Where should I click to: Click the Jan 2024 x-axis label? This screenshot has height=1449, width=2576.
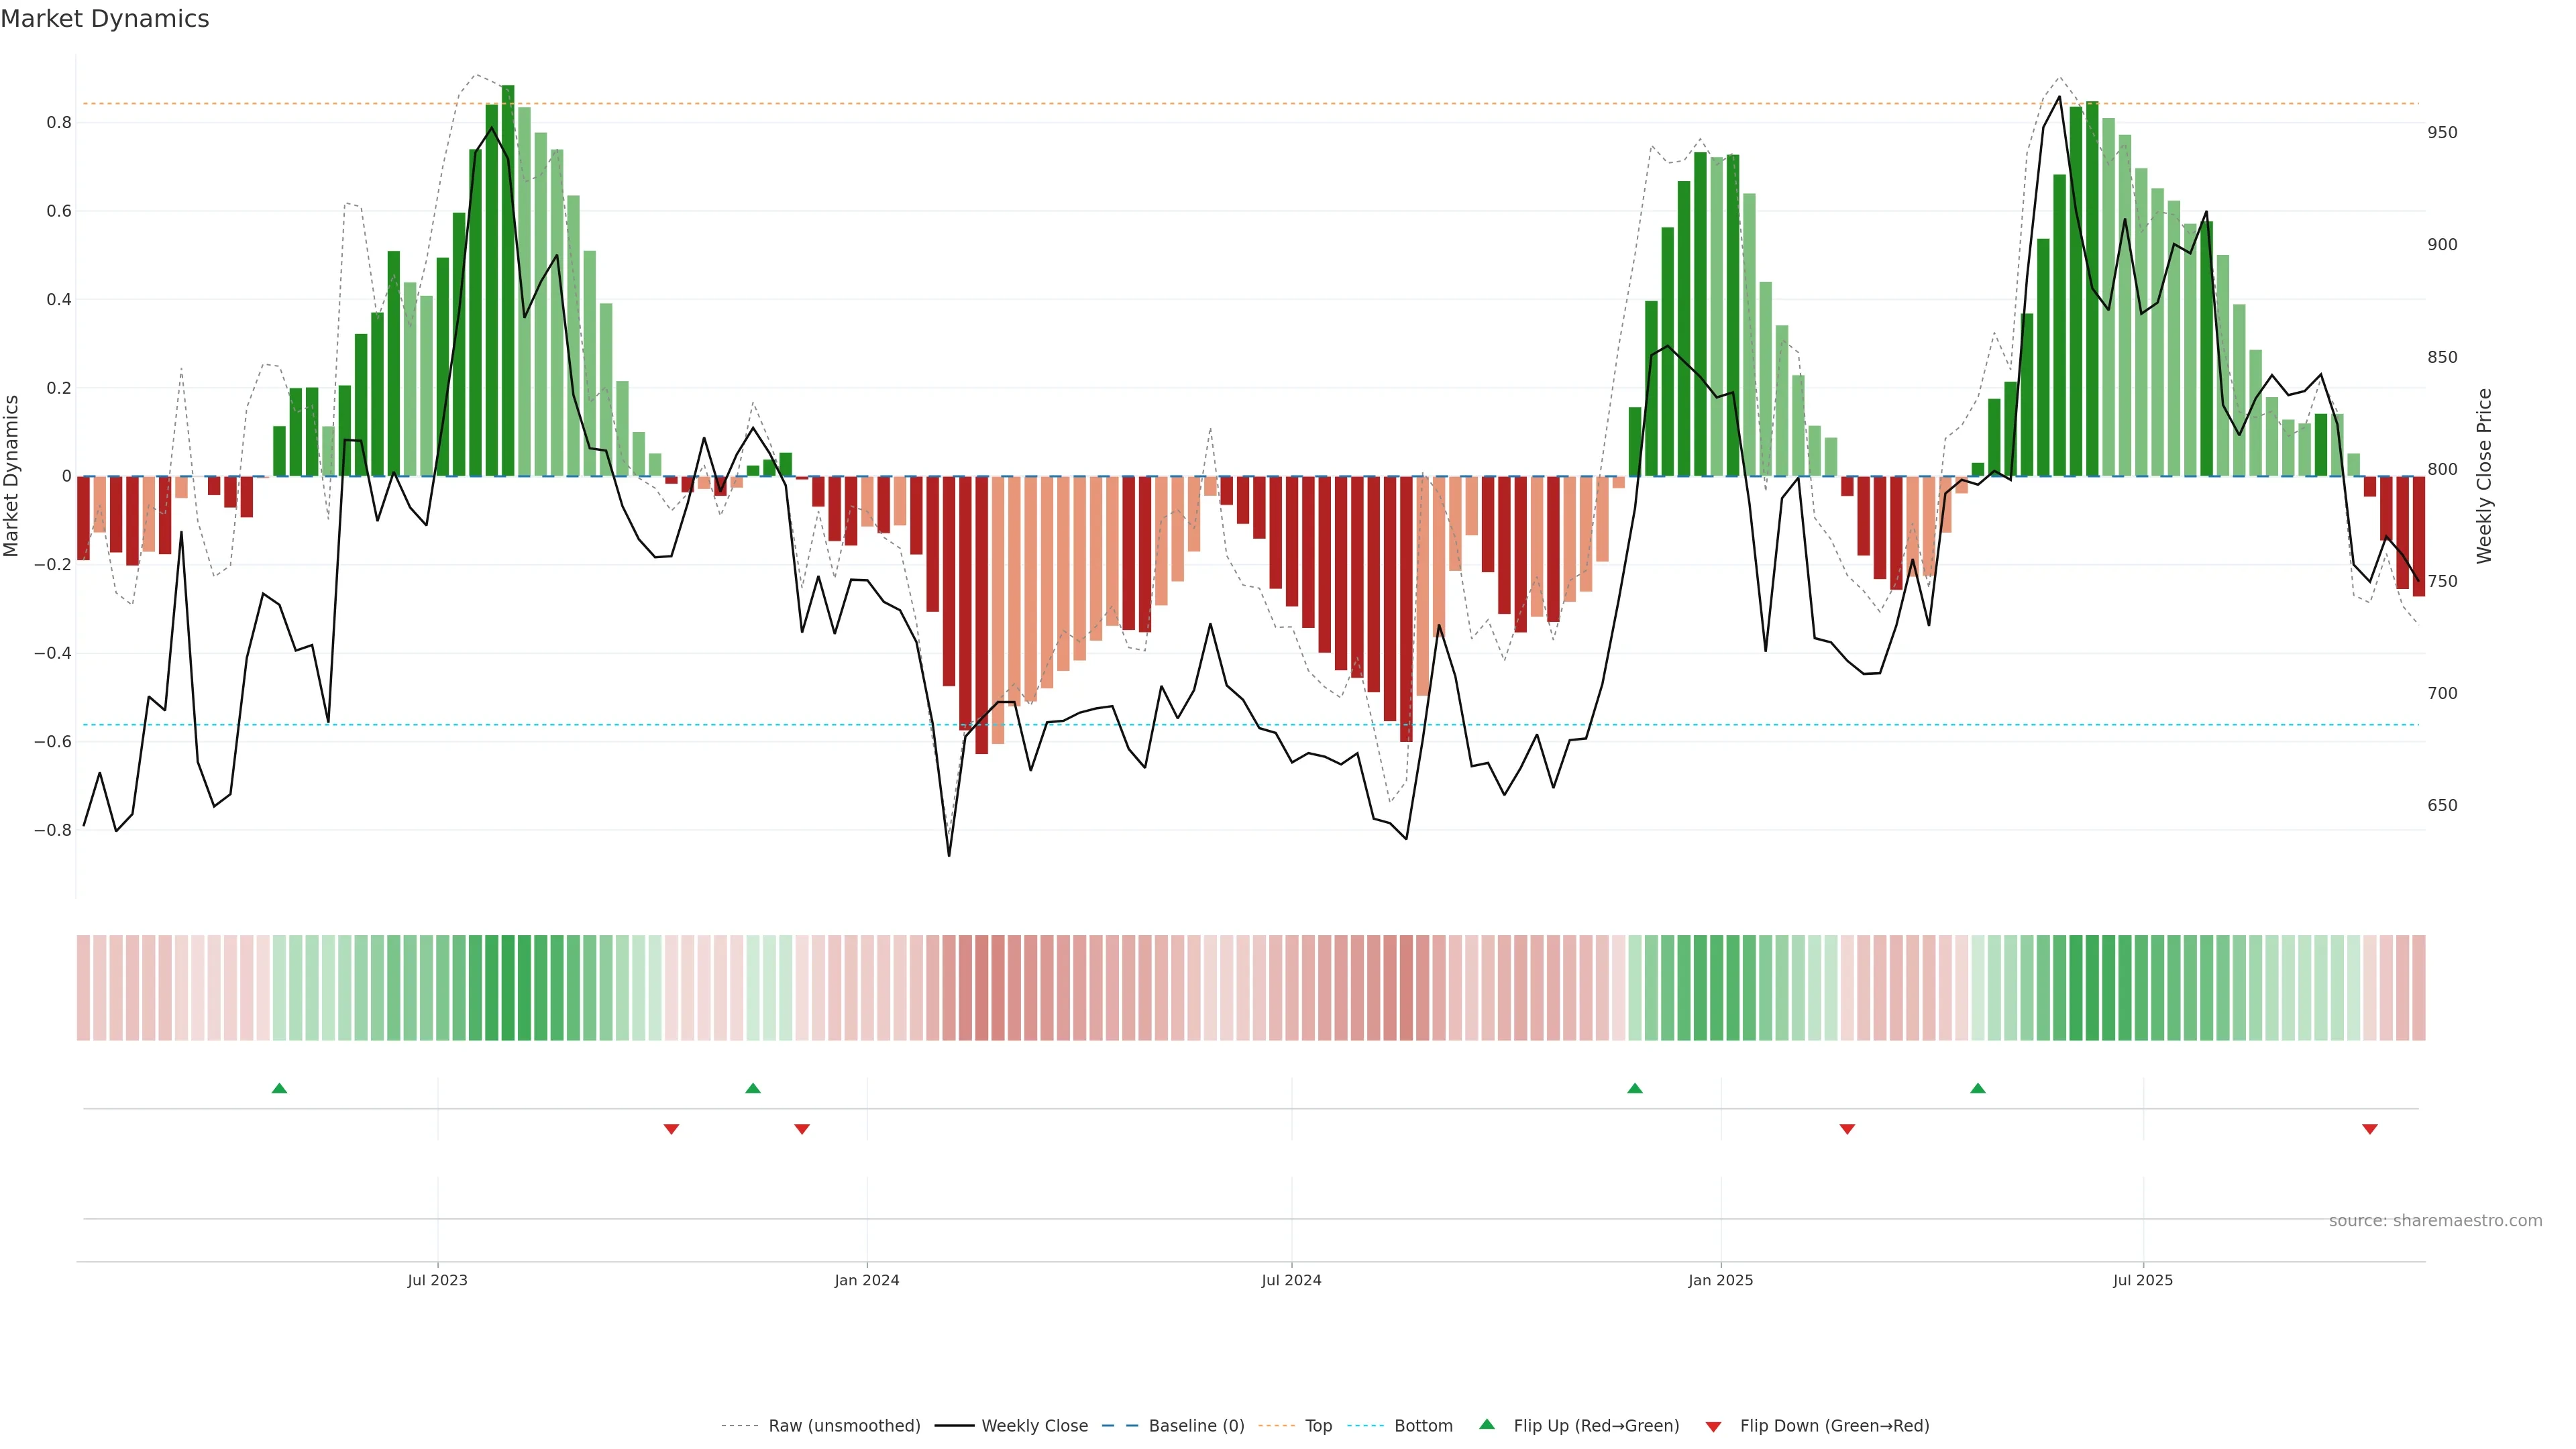(867, 1280)
